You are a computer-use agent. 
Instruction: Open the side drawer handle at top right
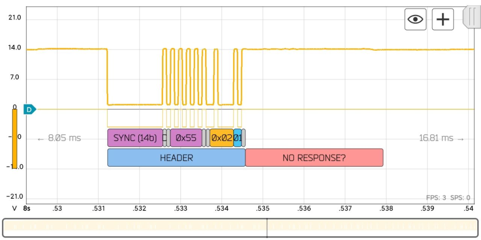pyautogui.click(x=471, y=17)
